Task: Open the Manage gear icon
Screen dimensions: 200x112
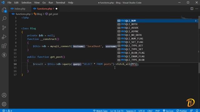Action: point(4,104)
